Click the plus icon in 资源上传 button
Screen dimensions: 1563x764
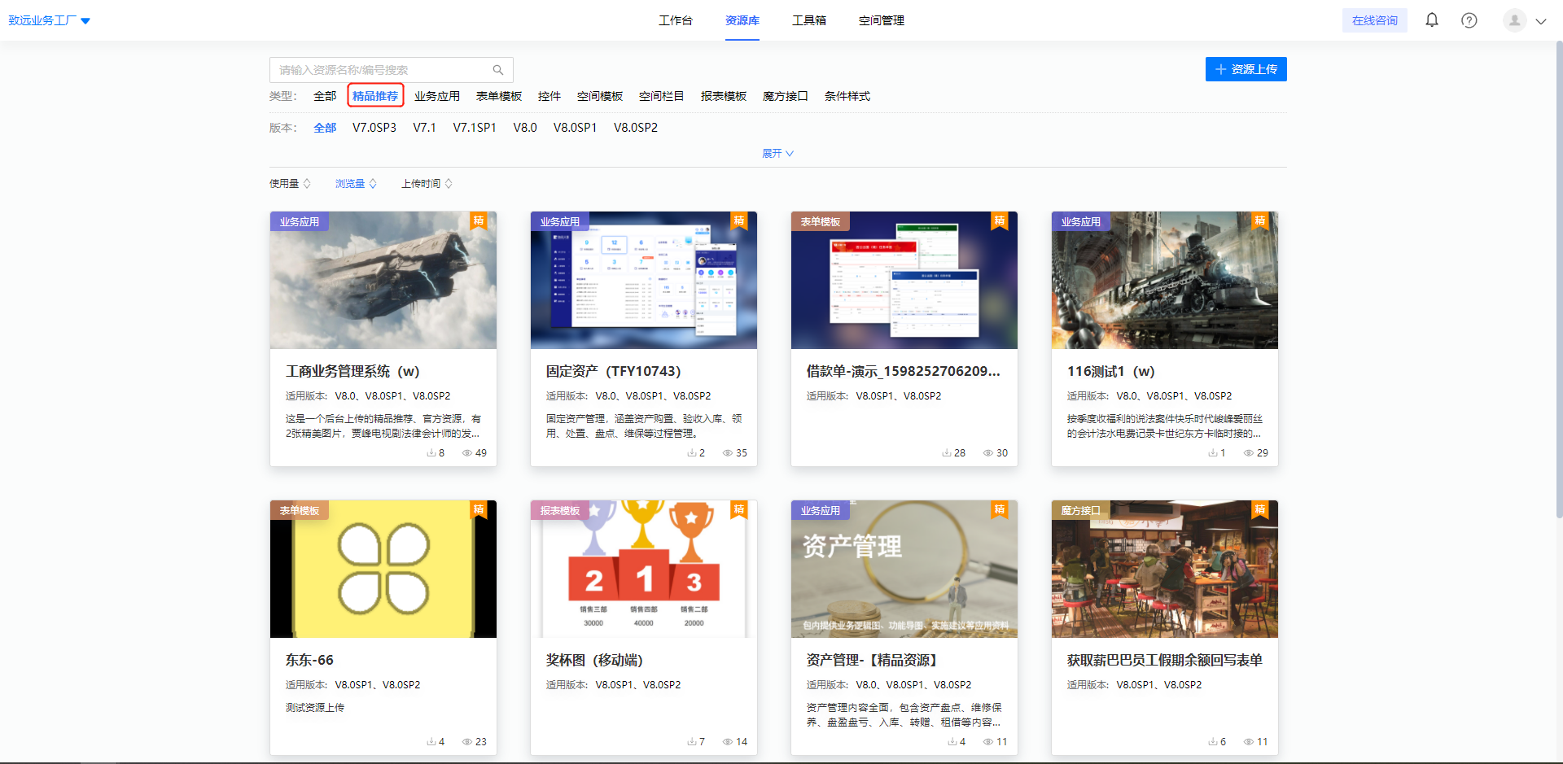pyautogui.click(x=1221, y=69)
